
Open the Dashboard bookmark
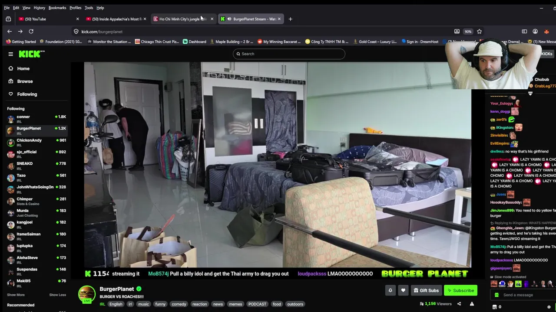click(x=194, y=42)
